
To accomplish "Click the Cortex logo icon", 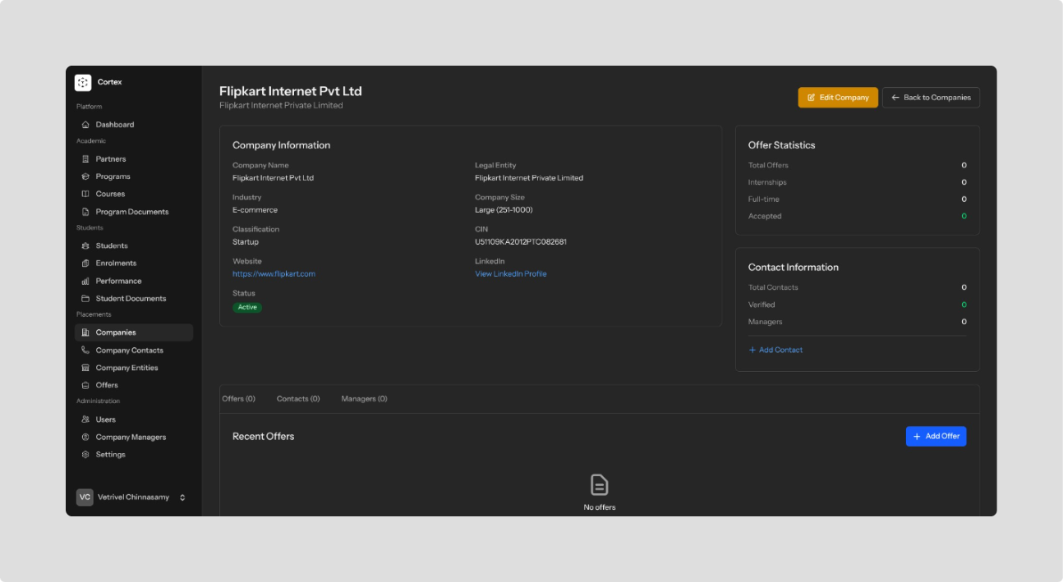I will point(83,82).
